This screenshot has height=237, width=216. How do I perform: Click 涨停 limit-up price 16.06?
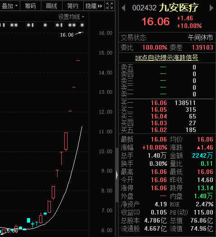pyautogui.click(x=159, y=188)
